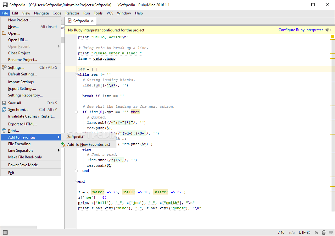The height and width of the screenshot is (236, 335).
Task: Click Configure Ruby Interpreter link
Action: click(300, 30)
